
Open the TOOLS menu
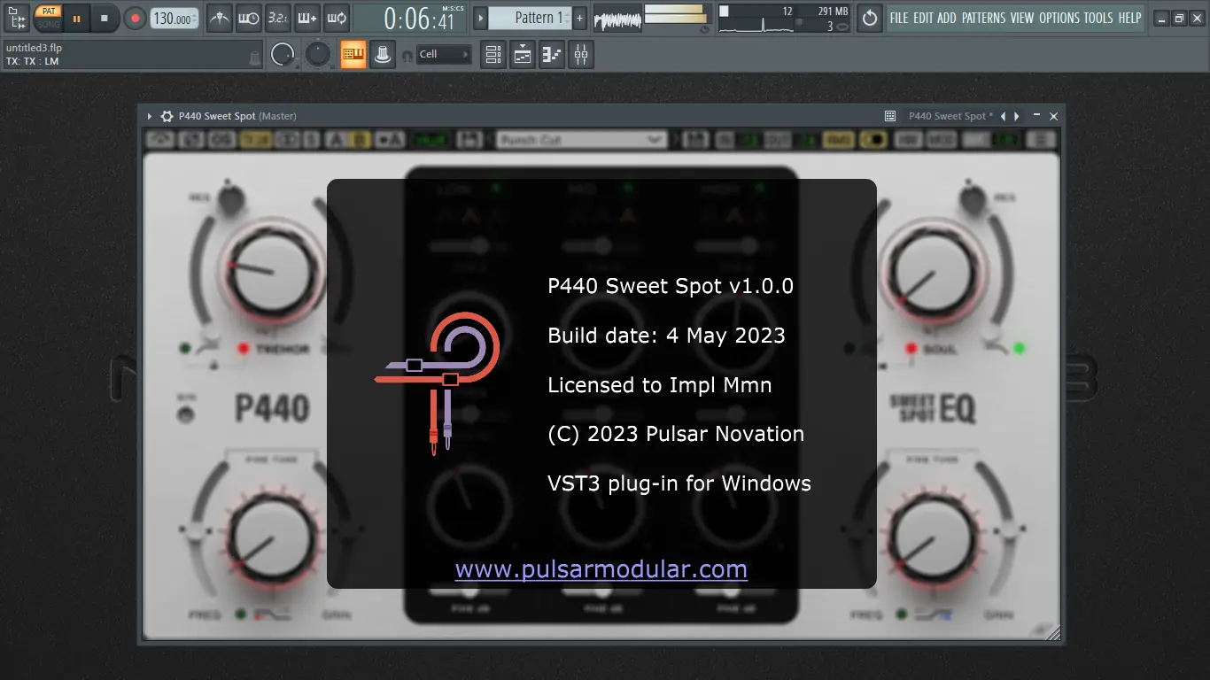[1098, 18]
